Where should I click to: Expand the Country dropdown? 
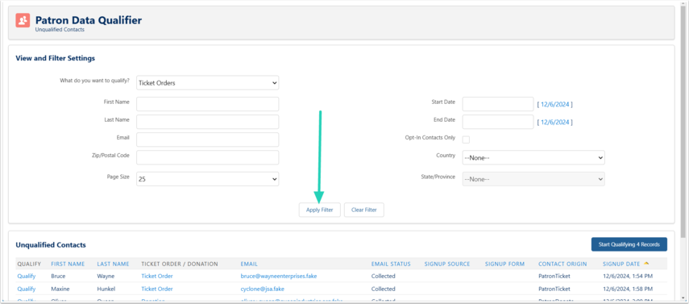point(533,157)
